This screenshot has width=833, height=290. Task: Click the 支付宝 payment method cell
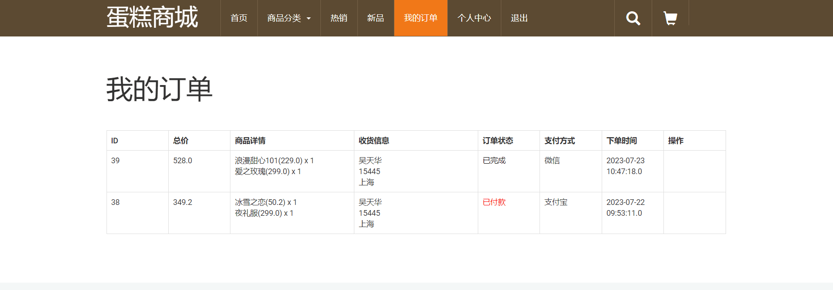tap(570, 213)
